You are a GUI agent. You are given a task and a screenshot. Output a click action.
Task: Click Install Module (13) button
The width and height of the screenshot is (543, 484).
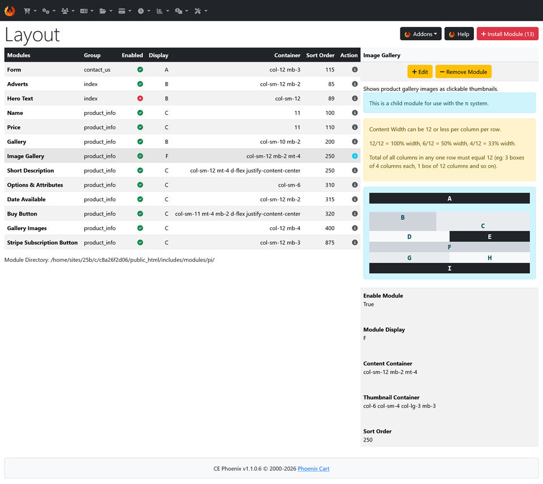(x=507, y=34)
